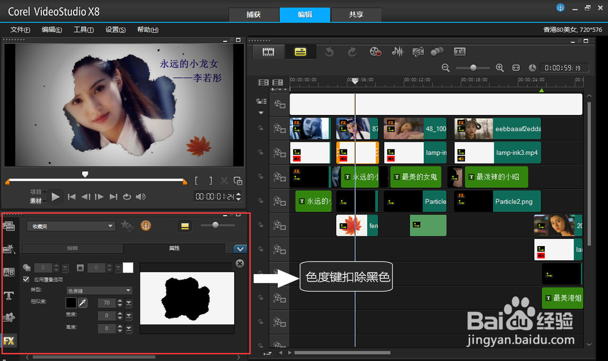
Task: Click the cut clip scissors icon
Action: 224,180
